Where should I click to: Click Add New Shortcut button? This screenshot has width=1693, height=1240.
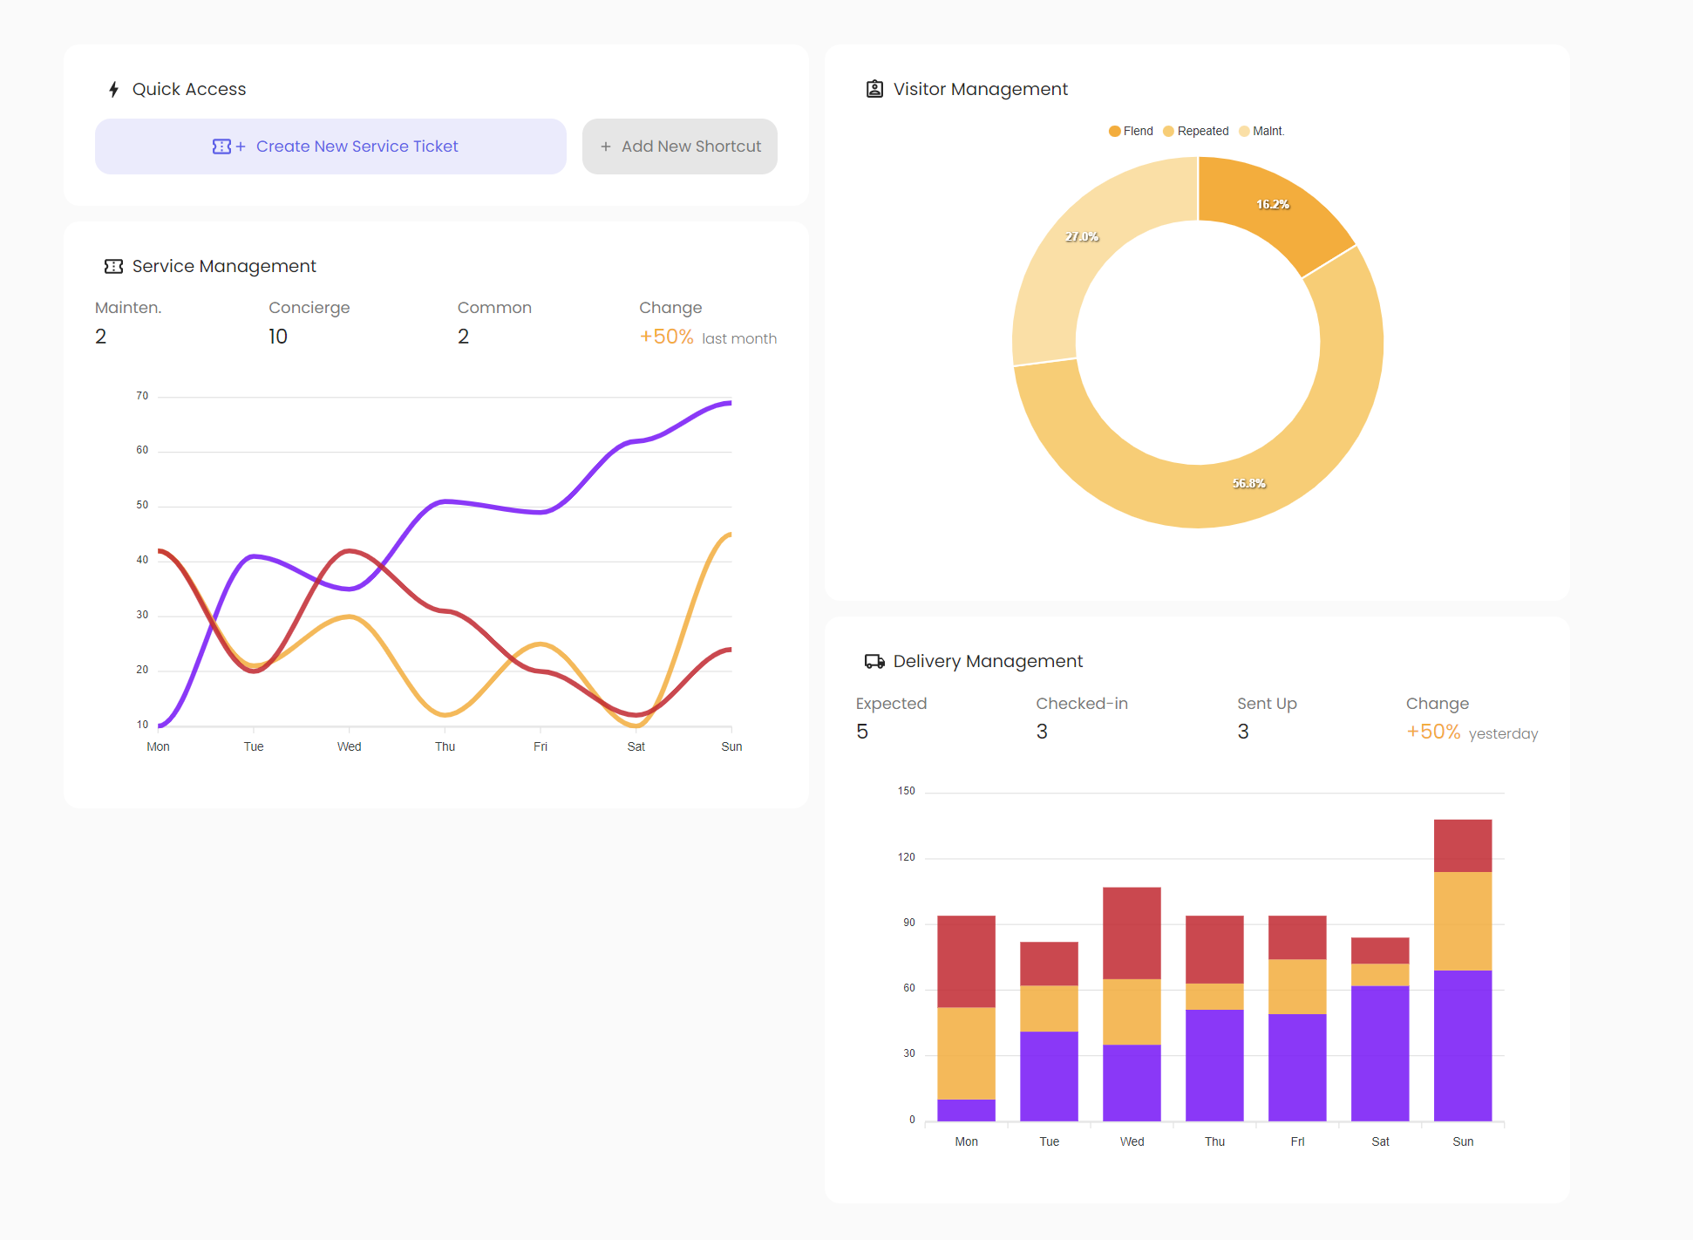click(x=680, y=146)
